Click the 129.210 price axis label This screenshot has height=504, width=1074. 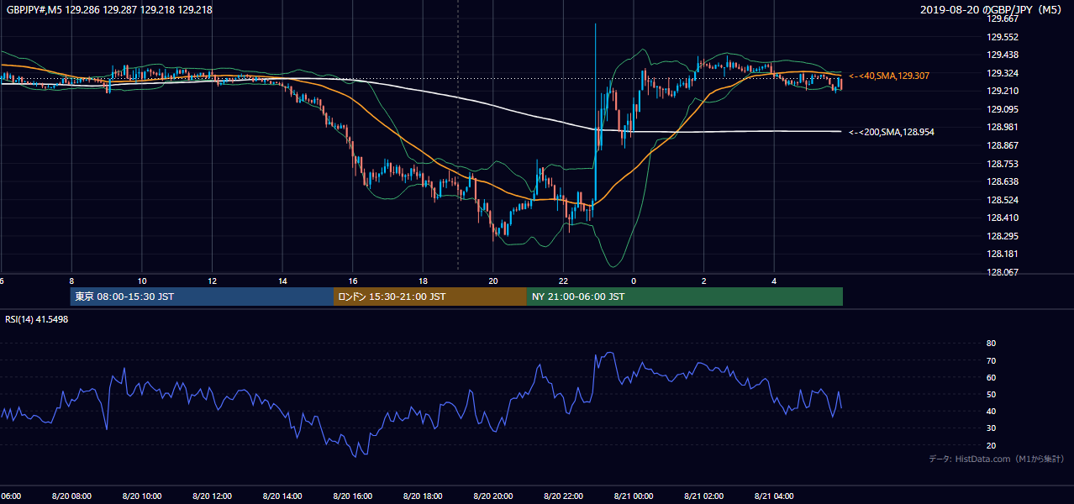1003,92
